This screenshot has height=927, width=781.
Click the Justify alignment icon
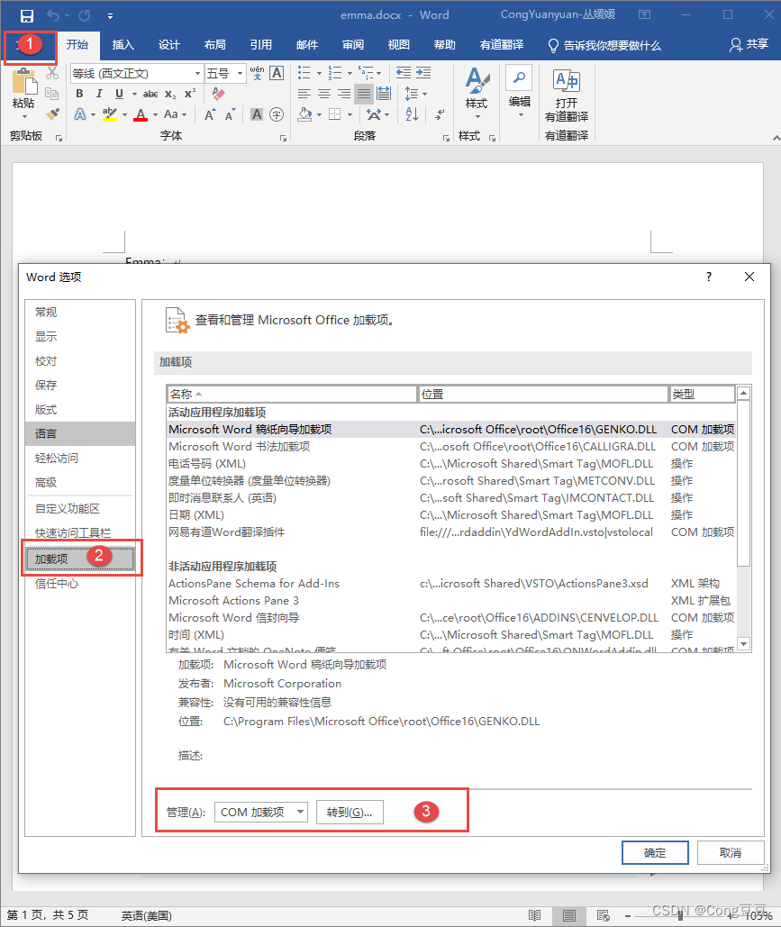(x=364, y=94)
